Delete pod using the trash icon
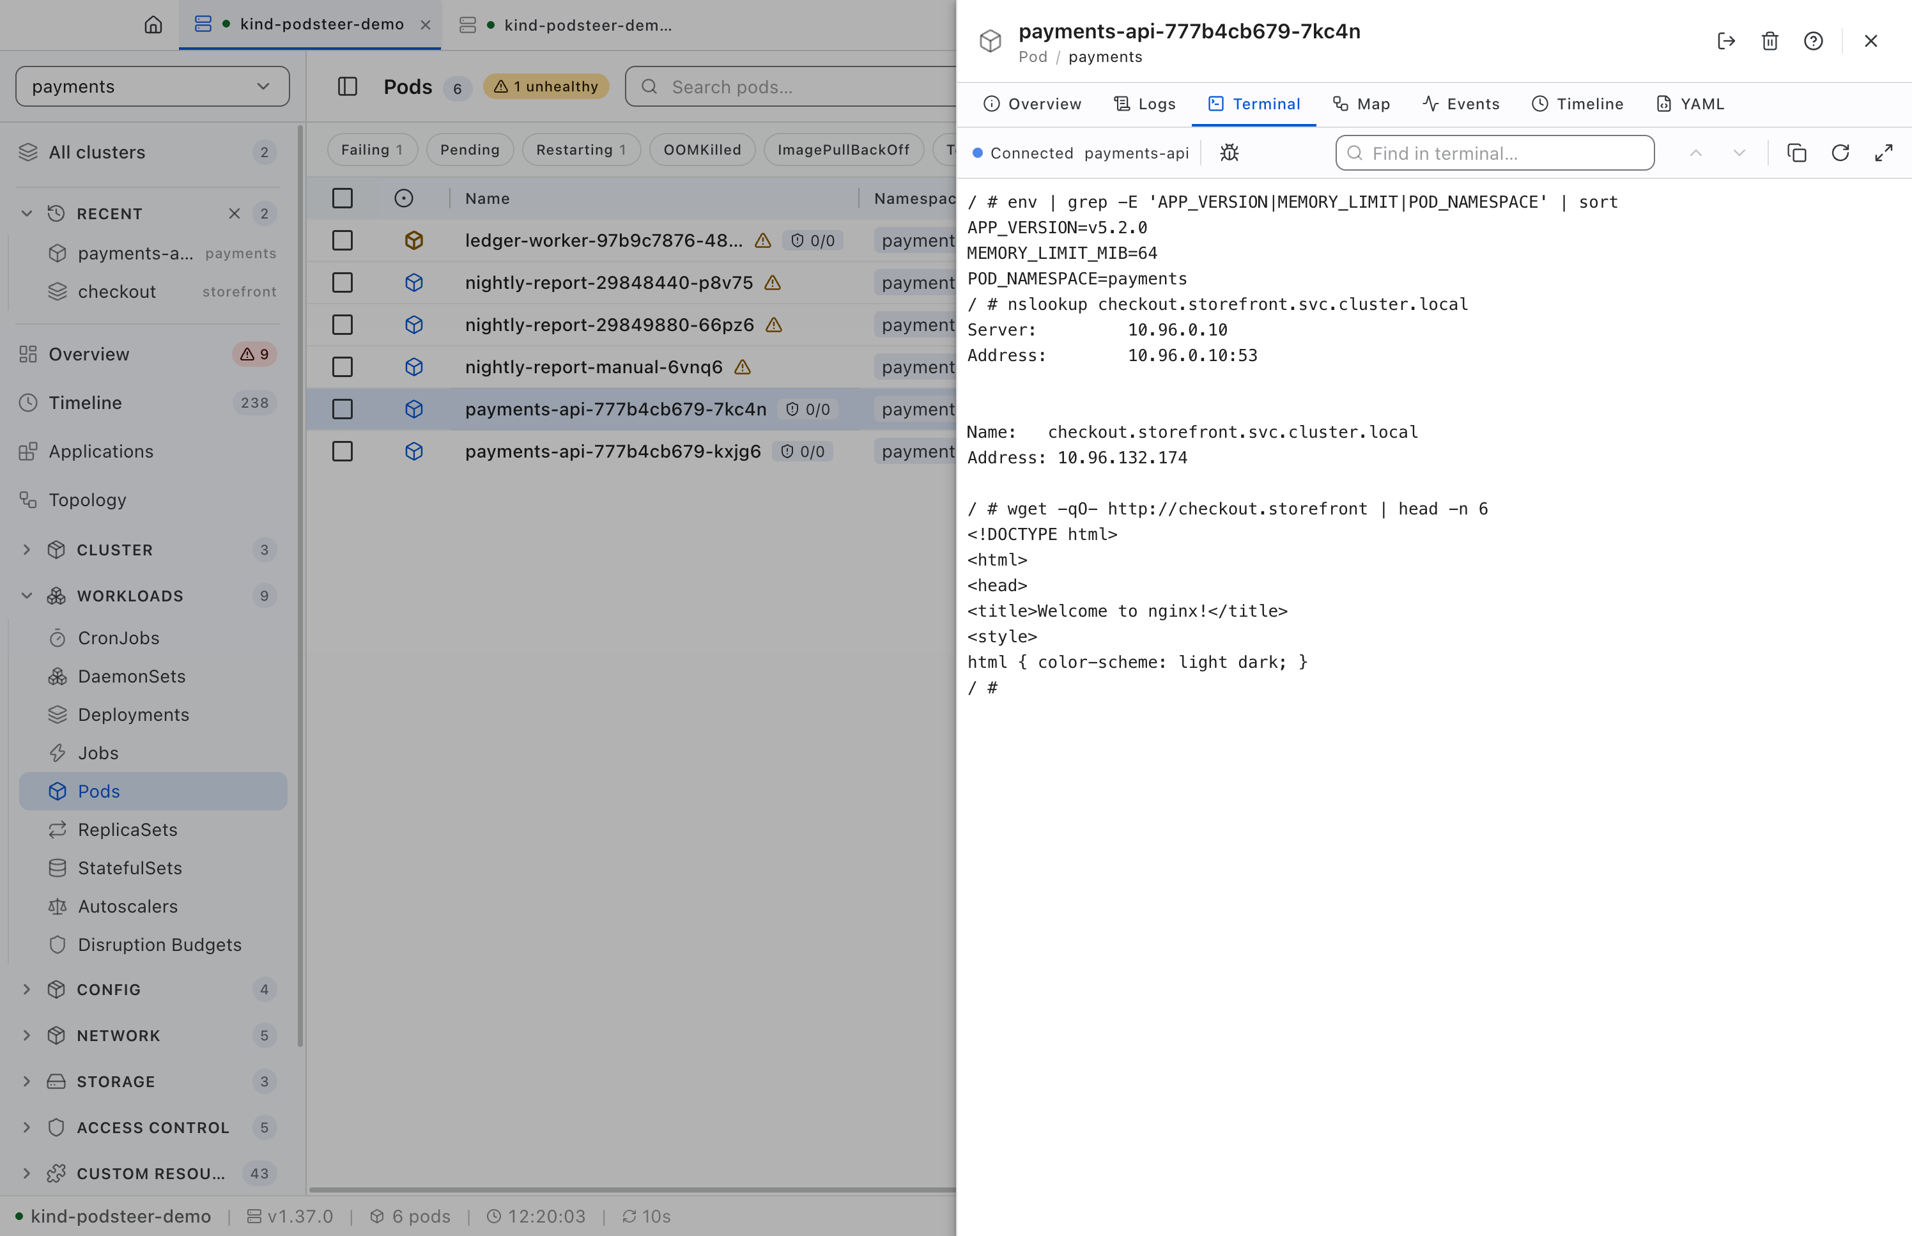The width and height of the screenshot is (1912, 1236). pos(1769,41)
